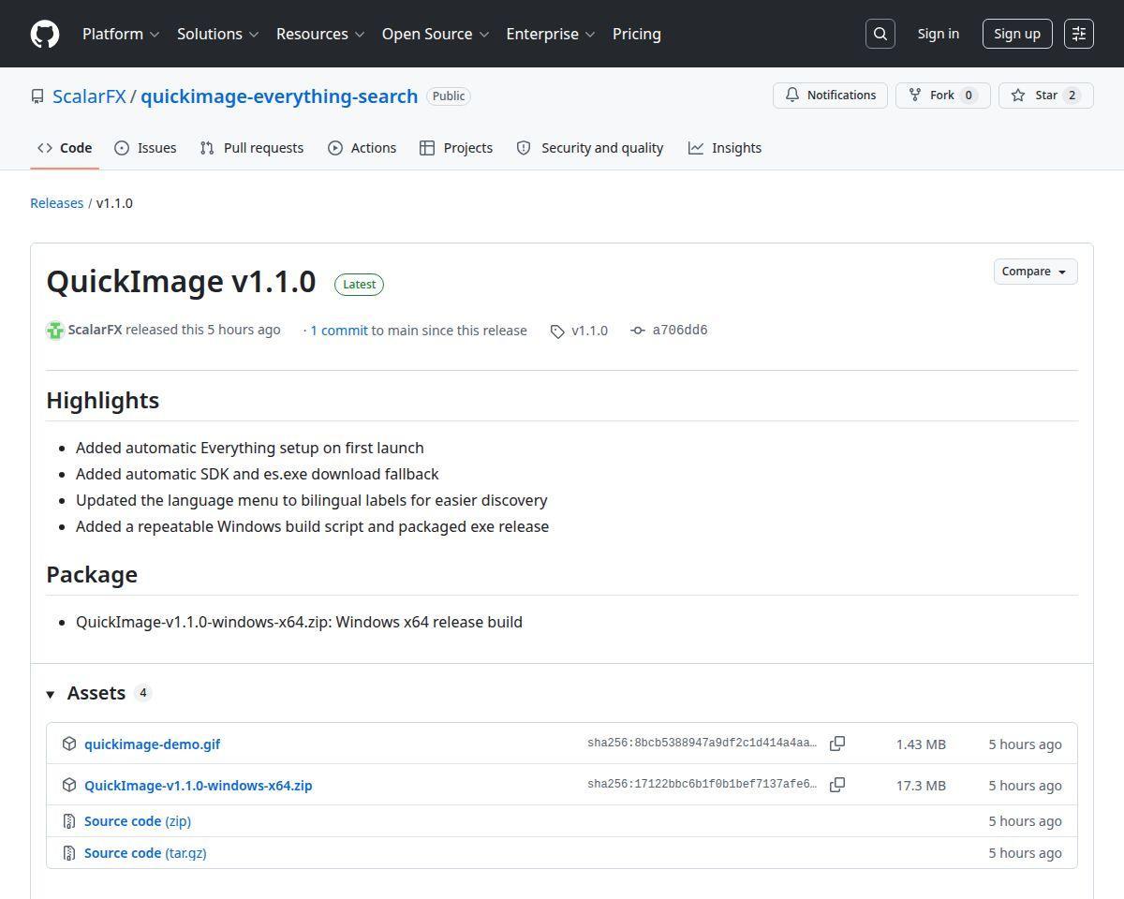The width and height of the screenshot is (1124, 899).
Task: Download Source code (tar.gz)
Action: [x=145, y=853]
